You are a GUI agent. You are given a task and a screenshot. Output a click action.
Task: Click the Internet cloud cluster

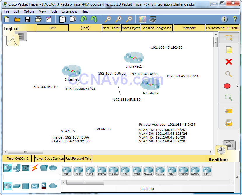(72, 70)
